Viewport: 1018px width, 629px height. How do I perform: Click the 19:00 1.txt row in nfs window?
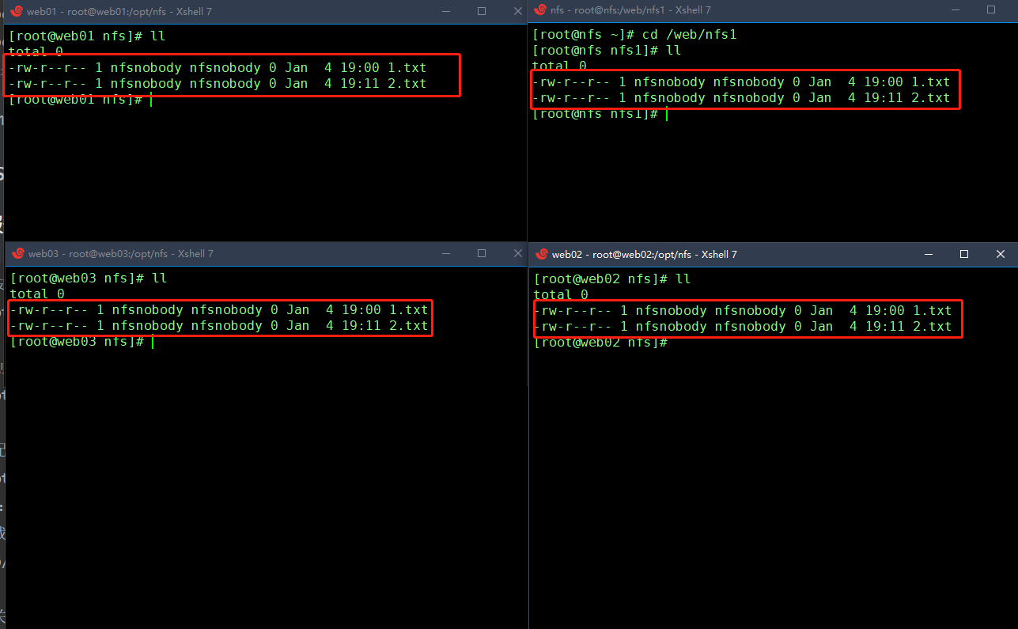pos(741,81)
